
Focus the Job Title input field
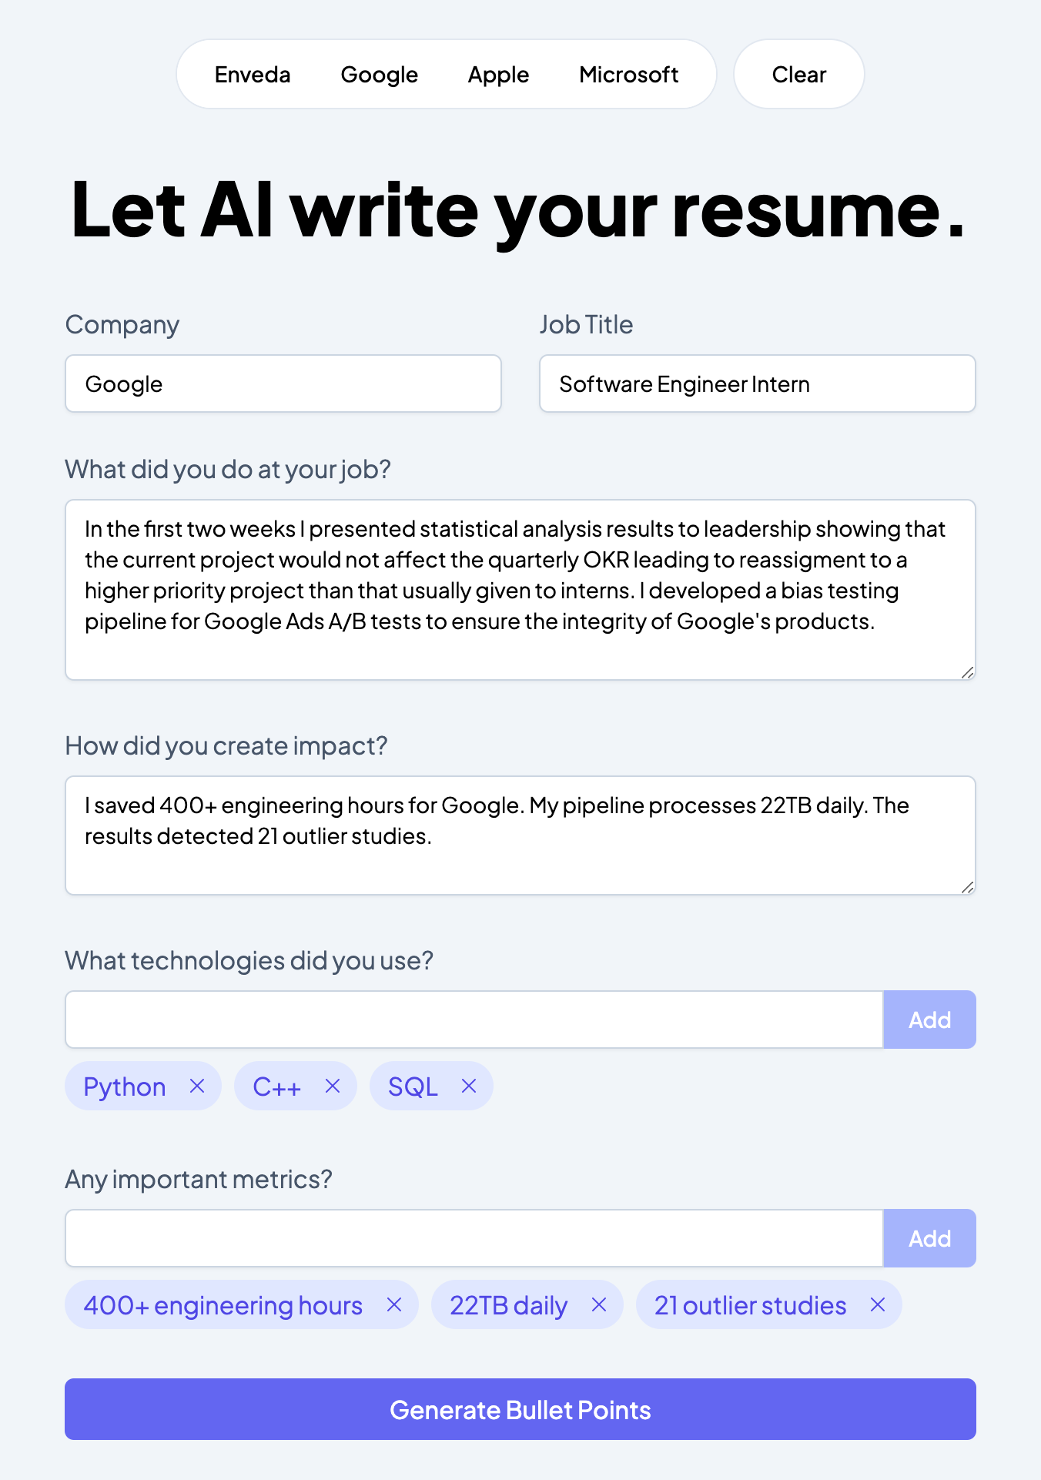tap(758, 383)
